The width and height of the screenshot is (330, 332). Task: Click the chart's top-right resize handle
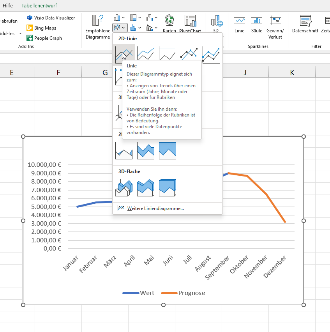pyautogui.click(x=304, y=136)
